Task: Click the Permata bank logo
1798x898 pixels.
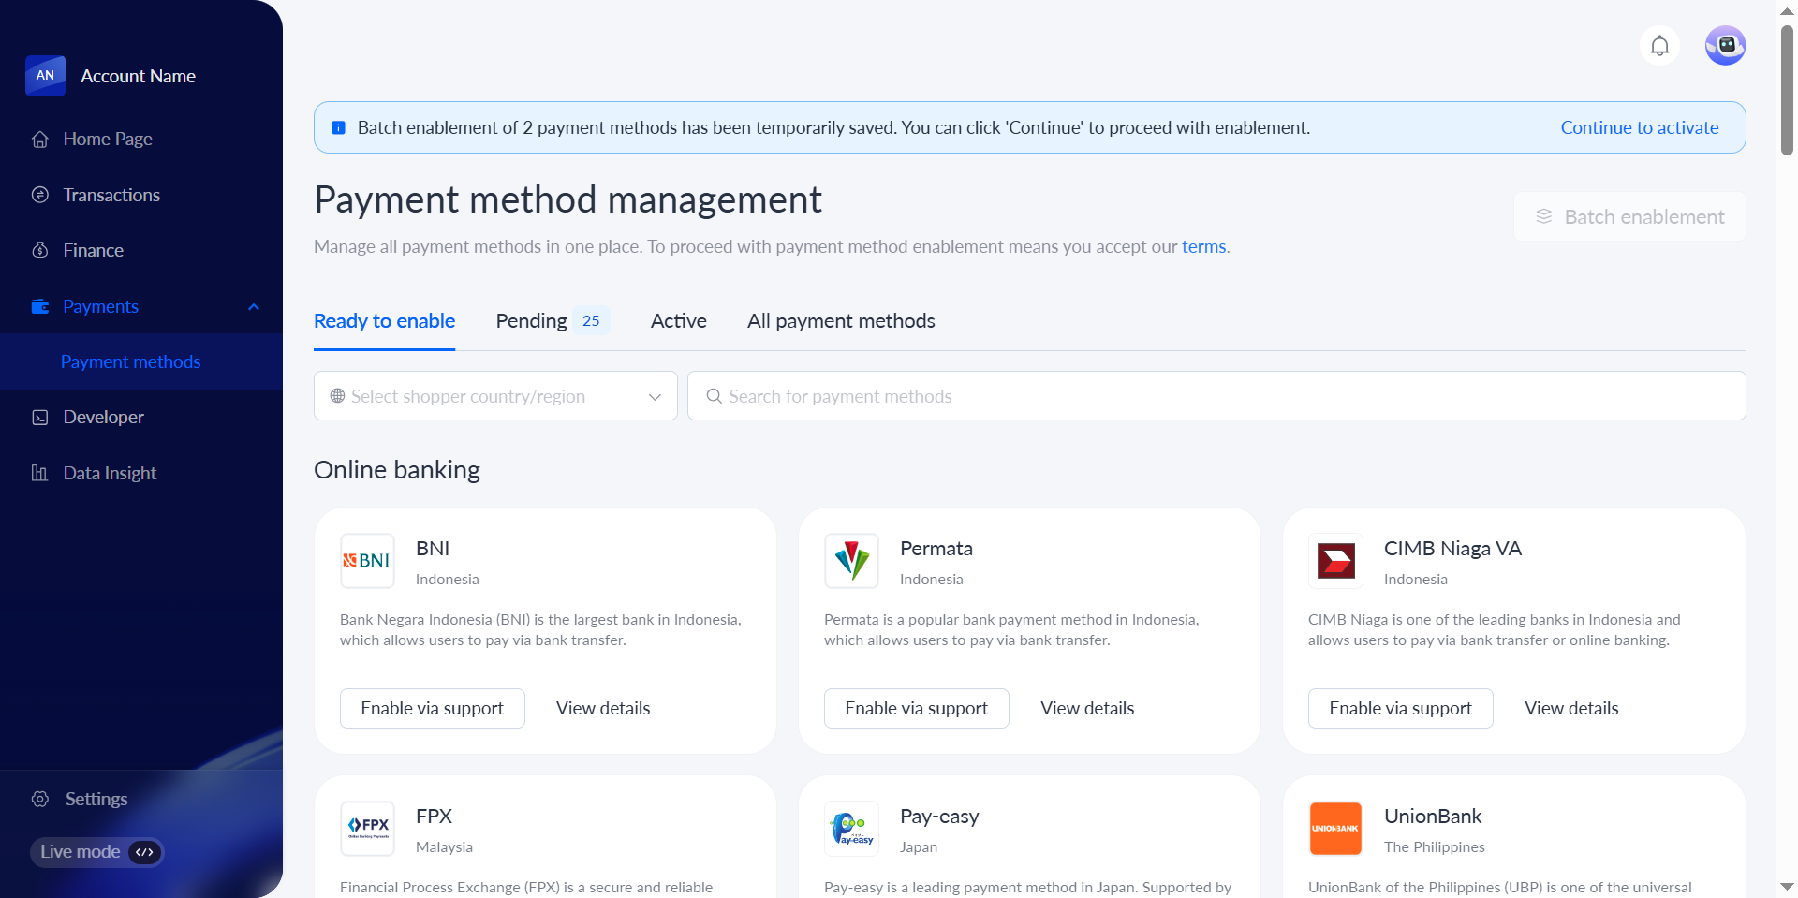Action: click(x=851, y=561)
